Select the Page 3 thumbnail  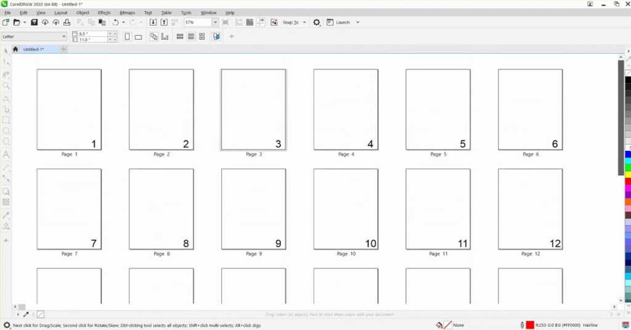coord(253,110)
